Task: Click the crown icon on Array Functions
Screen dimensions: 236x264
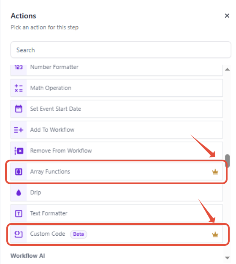Action: point(215,172)
